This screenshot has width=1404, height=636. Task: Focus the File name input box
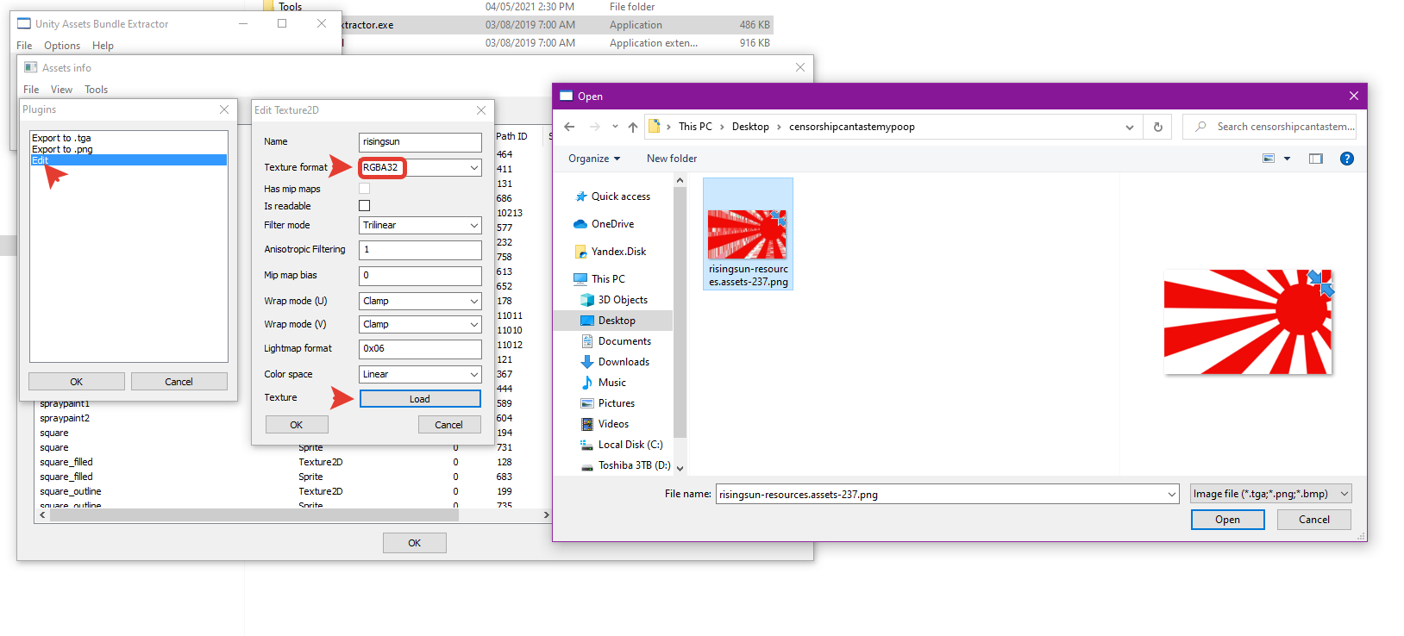coord(941,495)
